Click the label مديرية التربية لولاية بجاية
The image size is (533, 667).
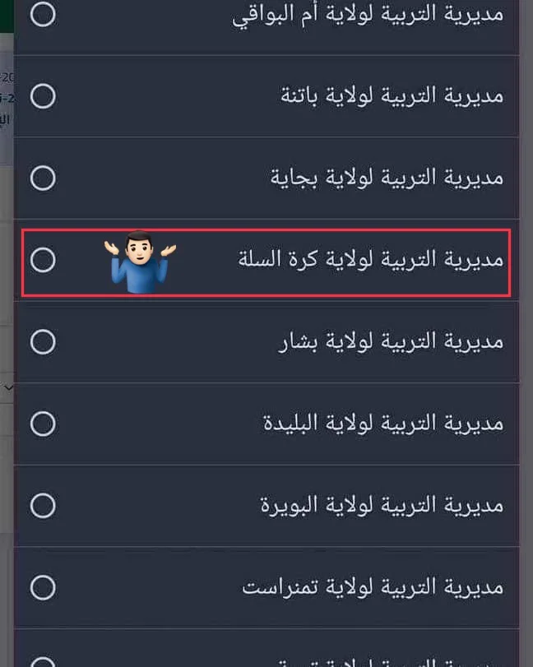point(387,178)
